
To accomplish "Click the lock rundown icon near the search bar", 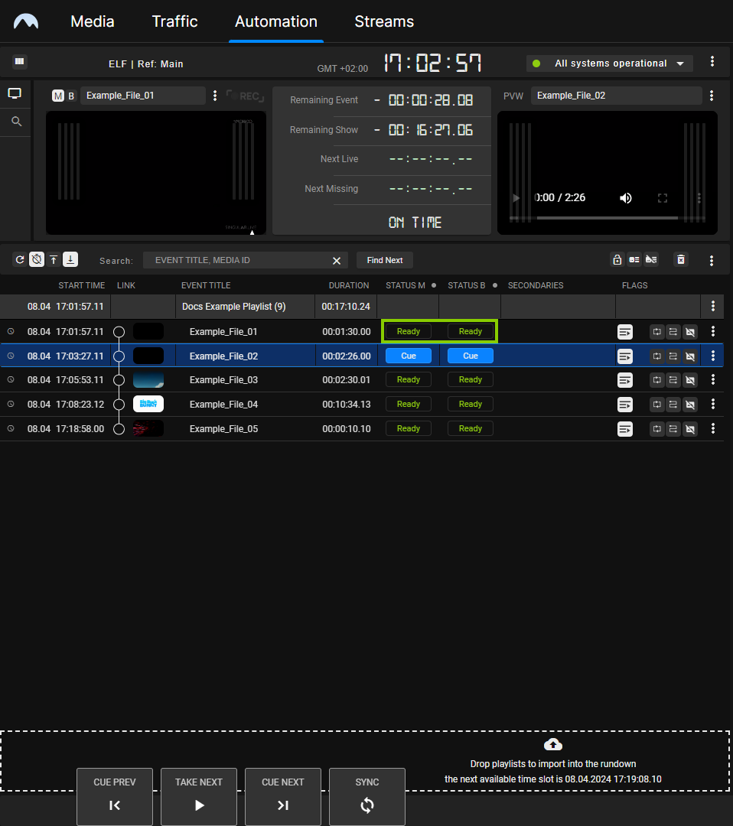I will coord(617,260).
